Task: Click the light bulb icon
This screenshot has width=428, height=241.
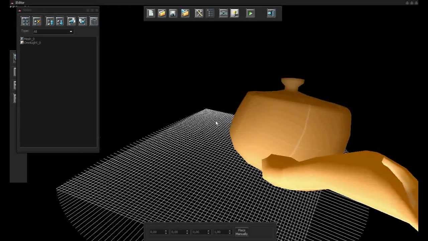Action: point(234,13)
